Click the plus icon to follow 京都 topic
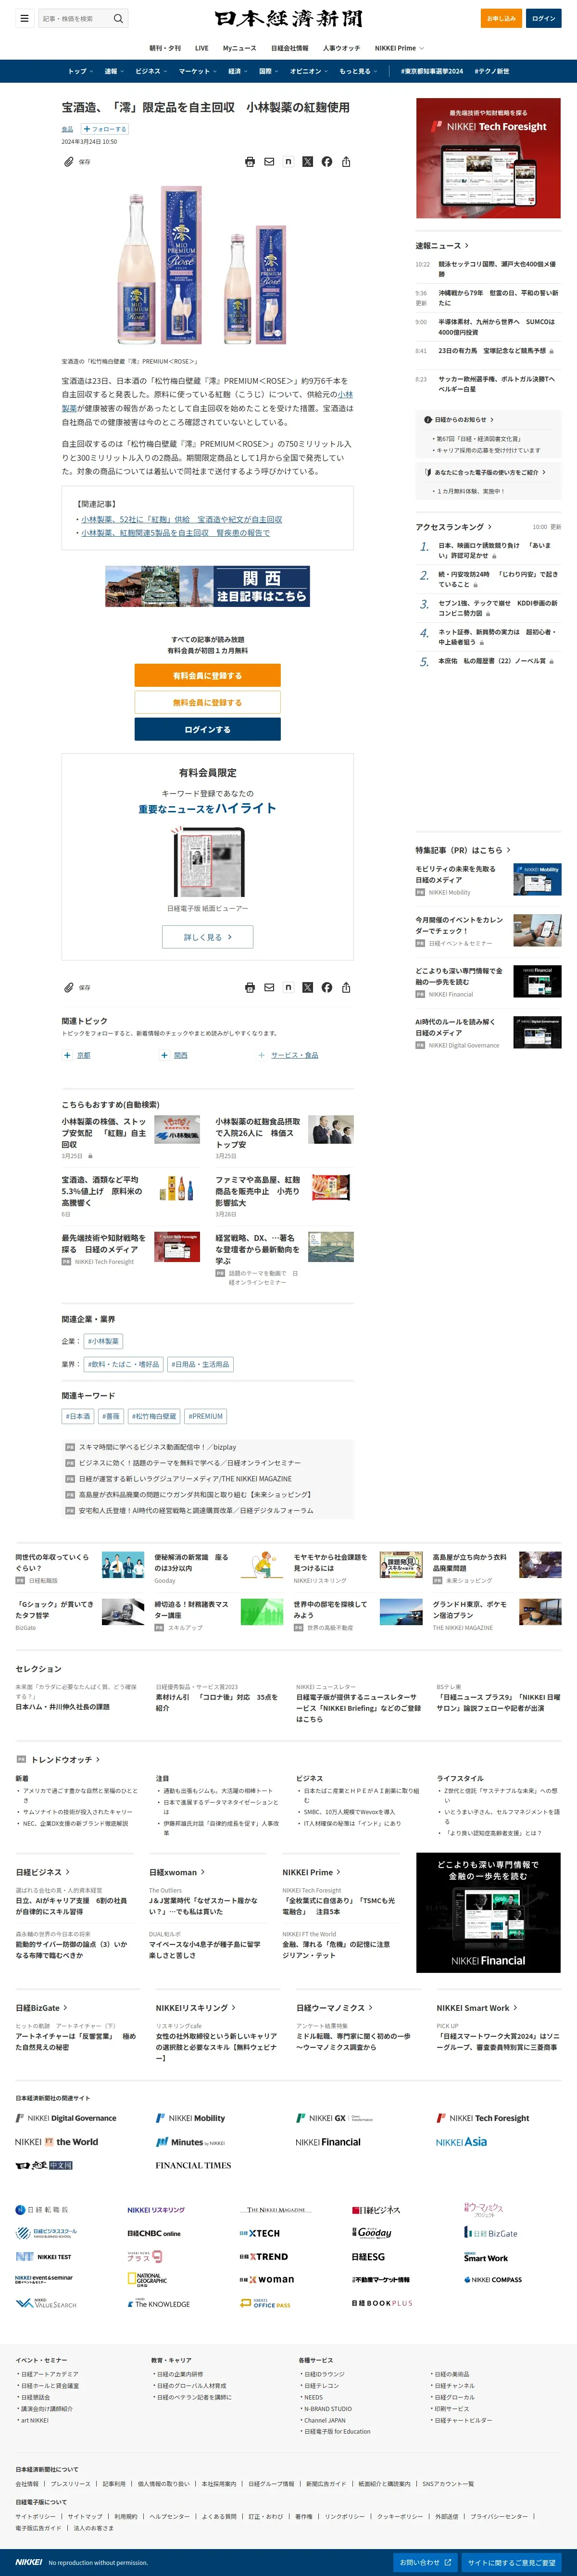 click(x=67, y=1055)
